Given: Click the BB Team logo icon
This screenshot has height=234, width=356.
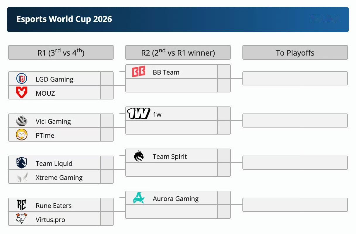Looking at the screenshot, I should (139, 72).
